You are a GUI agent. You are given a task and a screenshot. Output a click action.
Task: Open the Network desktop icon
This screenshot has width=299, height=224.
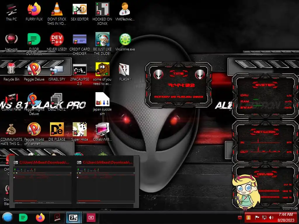pos(11,42)
